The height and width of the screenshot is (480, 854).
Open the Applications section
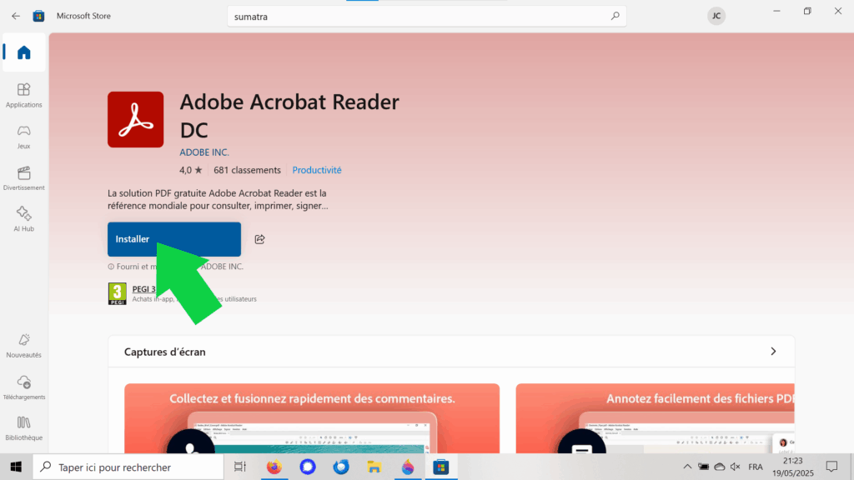(23, 94)
